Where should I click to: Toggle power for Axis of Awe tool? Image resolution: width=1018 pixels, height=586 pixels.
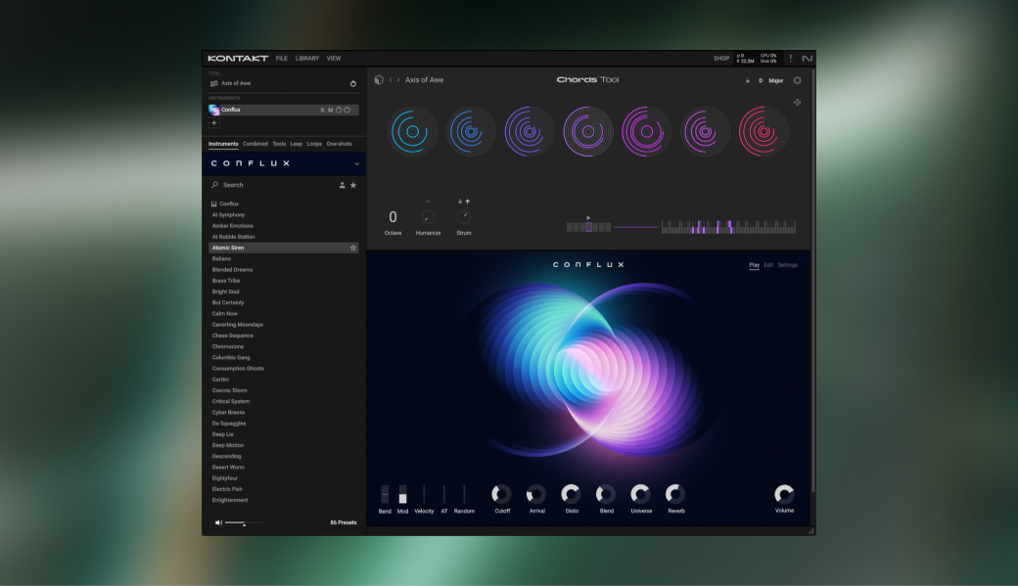tap(353, 84)
